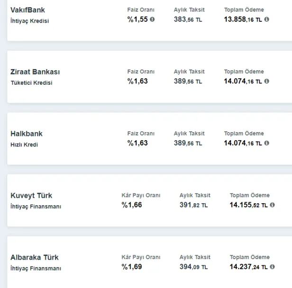The image size is (292, 288).
Task: Select Halkbank's Hızlı Kredi product label
Action: [x=24, y=144]
